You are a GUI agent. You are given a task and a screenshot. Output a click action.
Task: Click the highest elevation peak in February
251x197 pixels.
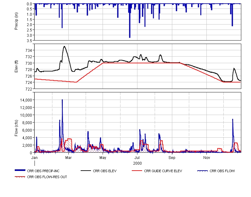coord(64,47)
